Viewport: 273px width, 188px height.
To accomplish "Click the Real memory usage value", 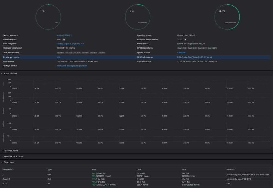I will [x=77, y=61].
